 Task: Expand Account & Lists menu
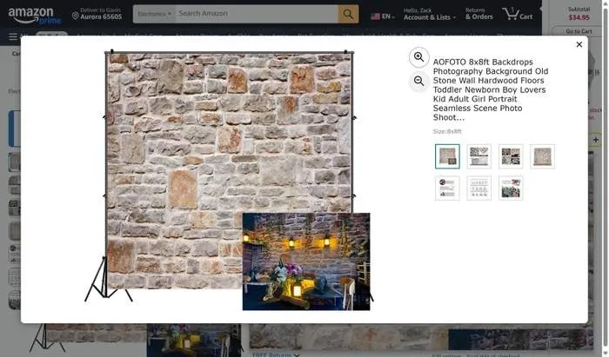click(x=427, y=14)
